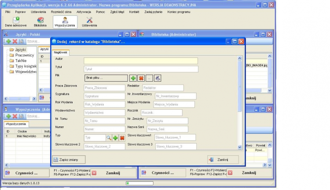The image size is (330, 190).
Task: Click the tree panel scroll right arrow in Języki window
Action: coord(34,98)
